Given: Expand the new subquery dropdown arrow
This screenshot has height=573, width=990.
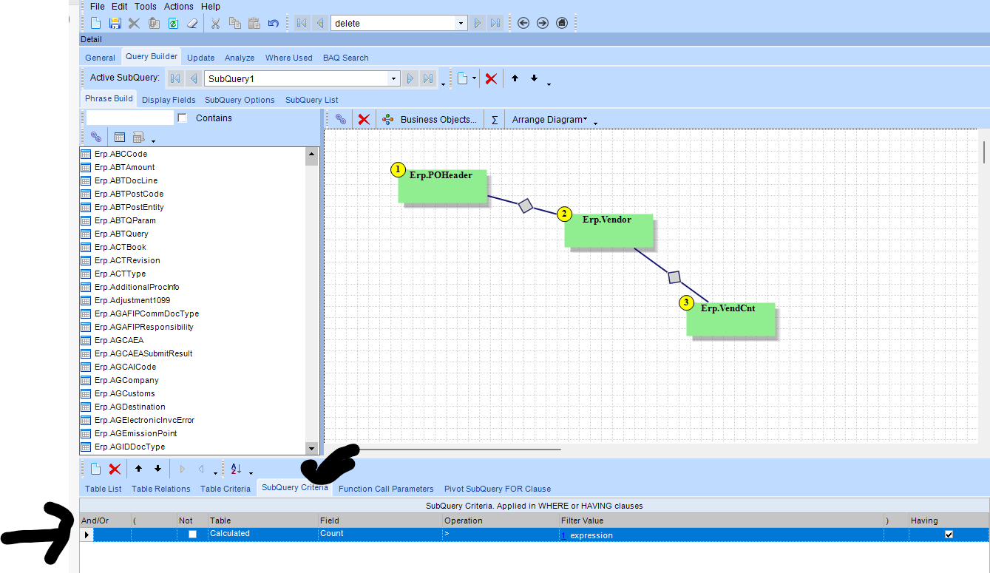Looking at the screenshot, I should [475, 78].
